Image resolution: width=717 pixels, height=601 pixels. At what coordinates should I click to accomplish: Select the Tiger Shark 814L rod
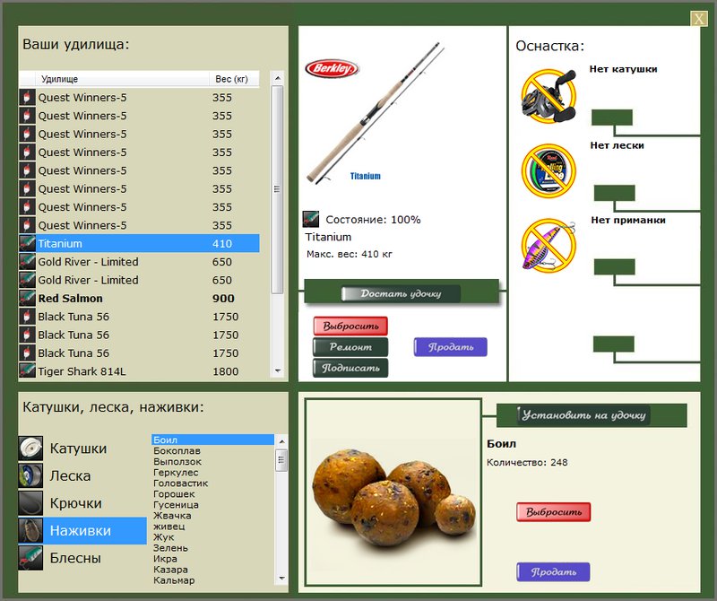(x=140, y=371)
